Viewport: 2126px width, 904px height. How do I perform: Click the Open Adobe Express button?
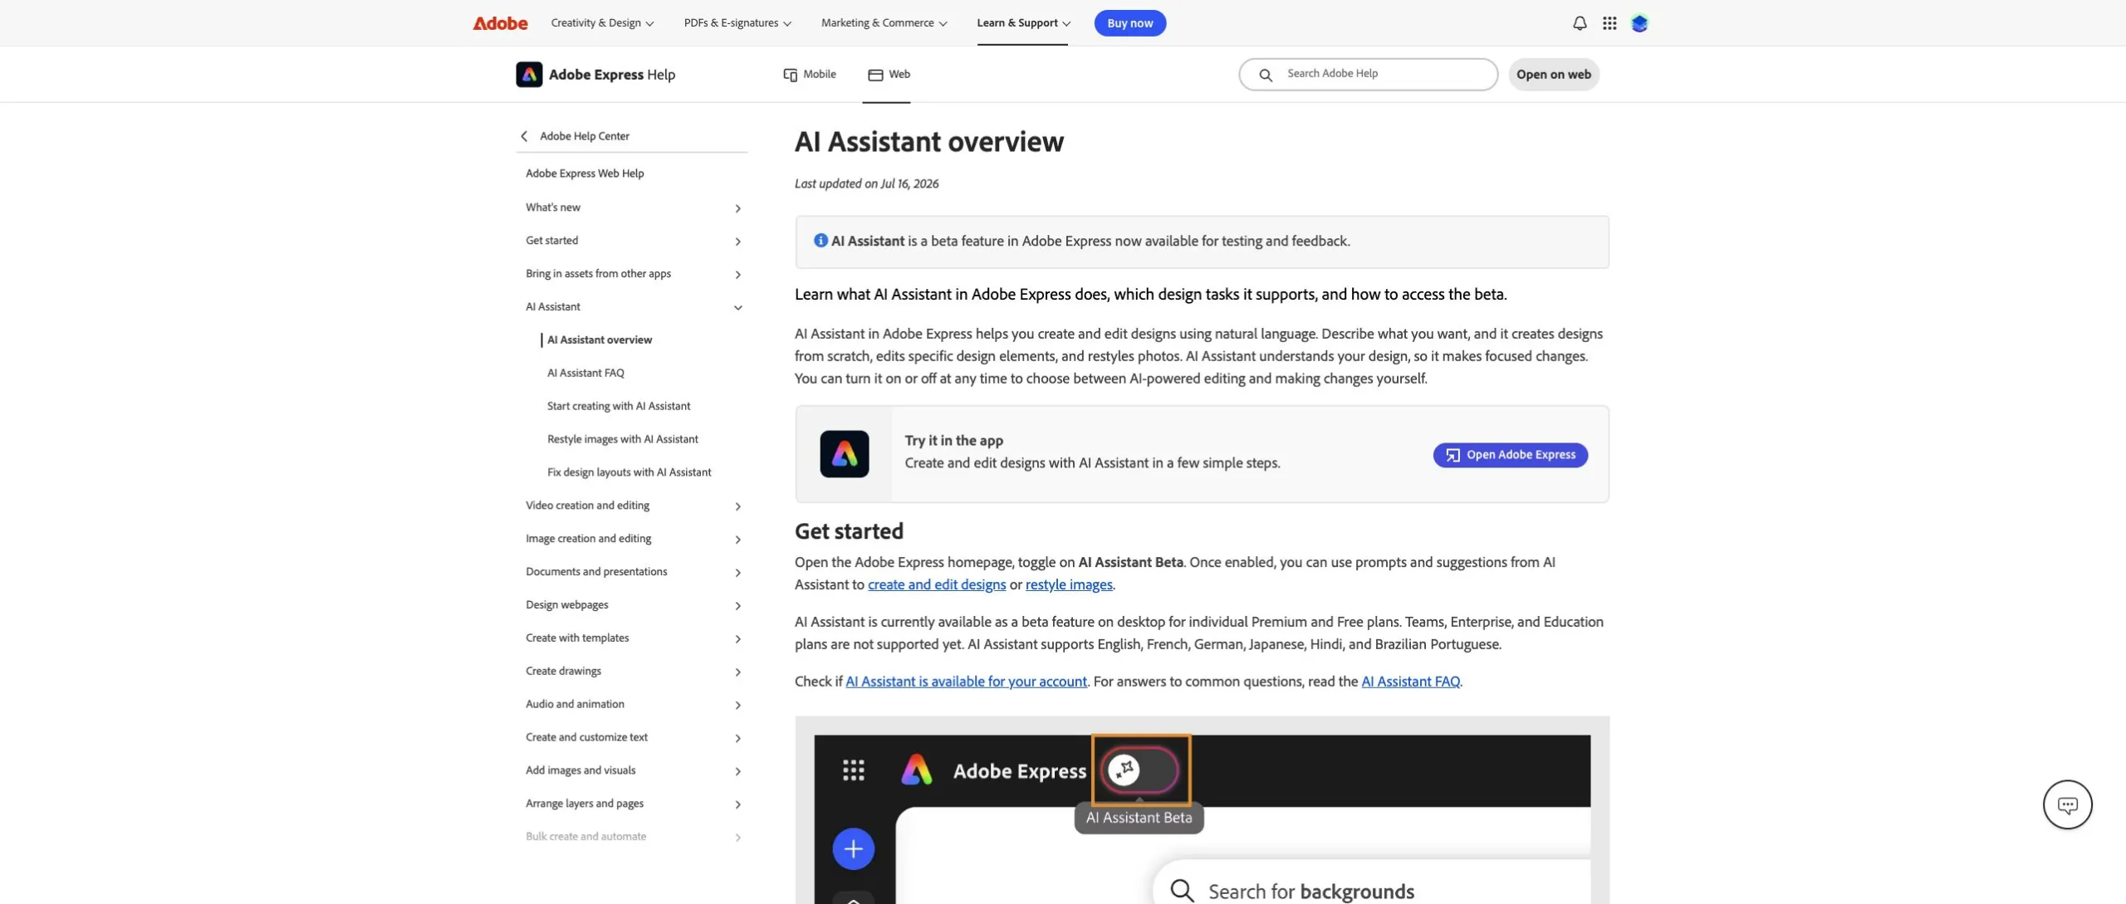coord(1510,455)
